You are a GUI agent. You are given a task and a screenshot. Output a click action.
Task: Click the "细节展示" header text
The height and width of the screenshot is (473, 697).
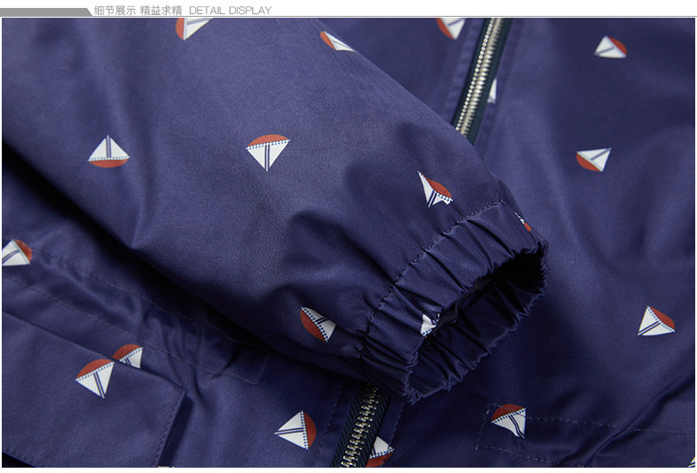coord(115,10)
